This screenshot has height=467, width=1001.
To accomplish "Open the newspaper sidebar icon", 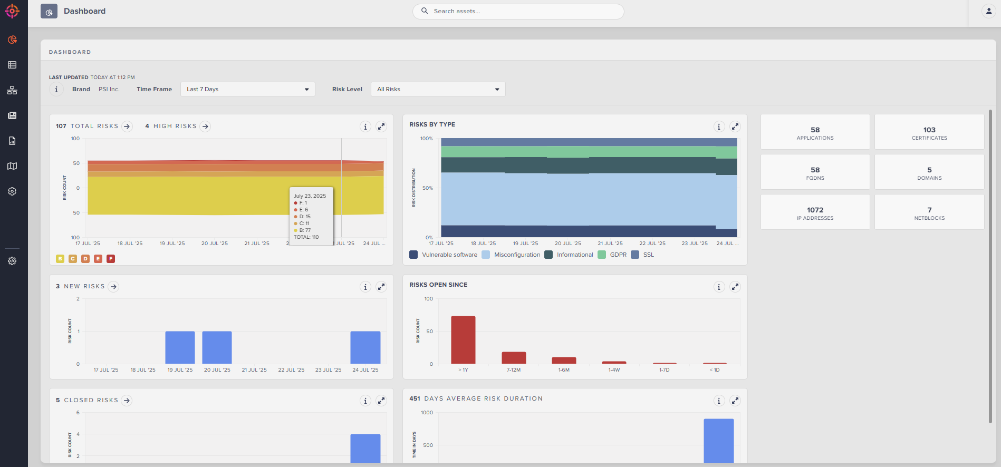I will tap(12, 115).
